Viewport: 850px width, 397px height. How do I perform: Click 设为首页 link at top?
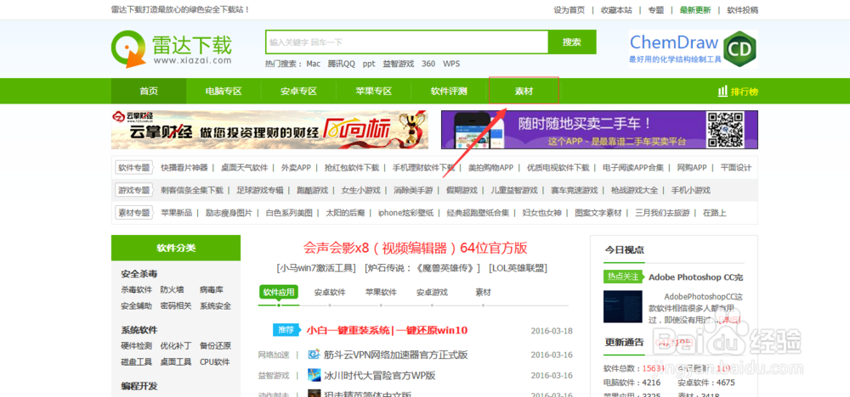(569, 9)
